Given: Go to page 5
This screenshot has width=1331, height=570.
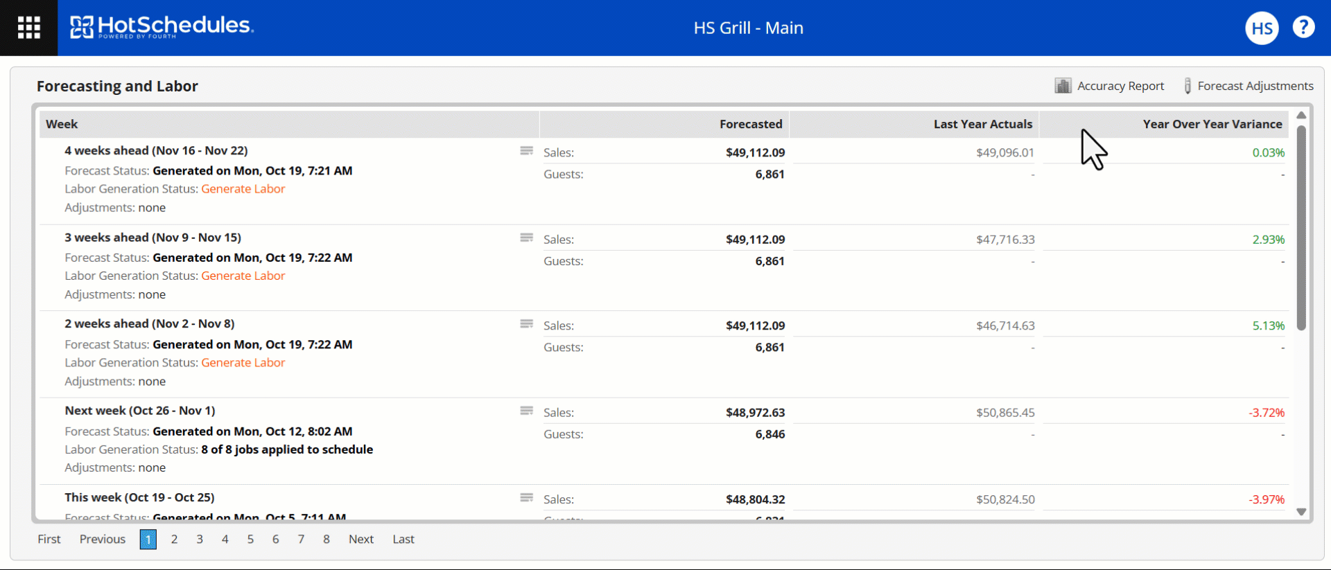Looking at the screenshot, I should coord(250,540).
